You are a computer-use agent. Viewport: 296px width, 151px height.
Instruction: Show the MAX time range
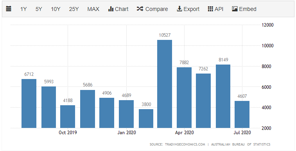93,9
